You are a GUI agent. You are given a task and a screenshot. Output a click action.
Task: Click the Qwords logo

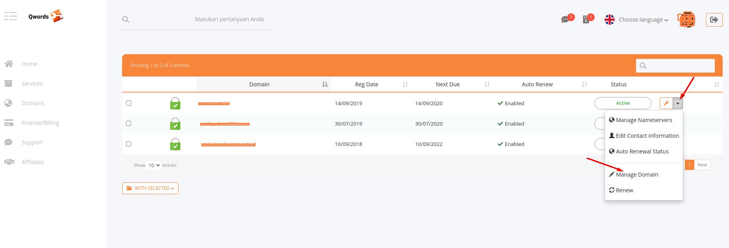pyautogui.click(x=46, y=16)
